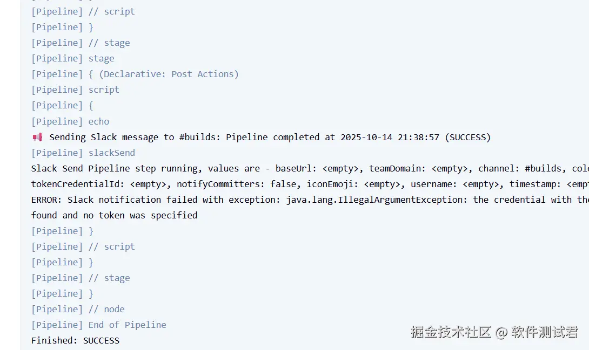Click the 'Sending Slack message to #builds' text
This screenshot has height=350, width=589.
coord(135,137)
